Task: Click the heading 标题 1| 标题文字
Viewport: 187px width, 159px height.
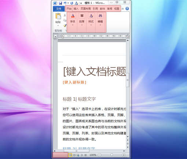Action: (79, 99)
